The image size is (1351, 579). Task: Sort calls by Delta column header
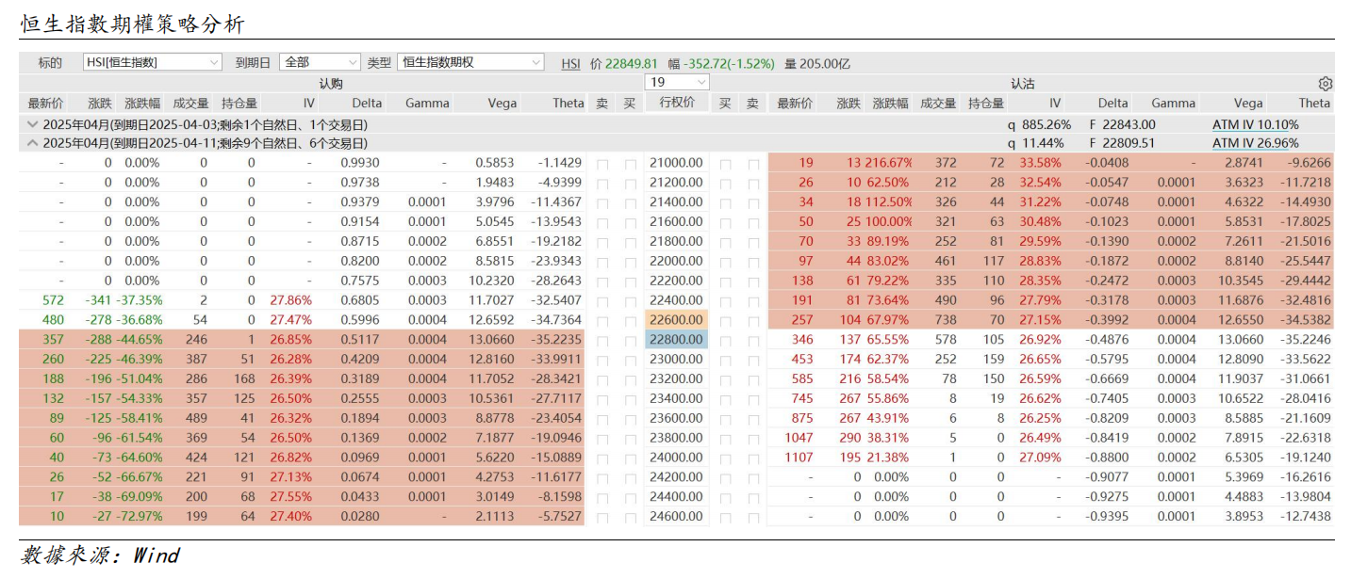tap(367, 104)
